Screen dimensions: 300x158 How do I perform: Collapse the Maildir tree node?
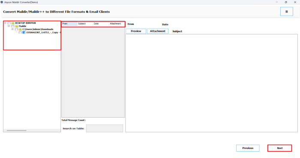coord(9,26)
